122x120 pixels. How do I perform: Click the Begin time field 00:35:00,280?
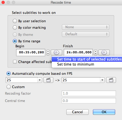tap(31, 53)
